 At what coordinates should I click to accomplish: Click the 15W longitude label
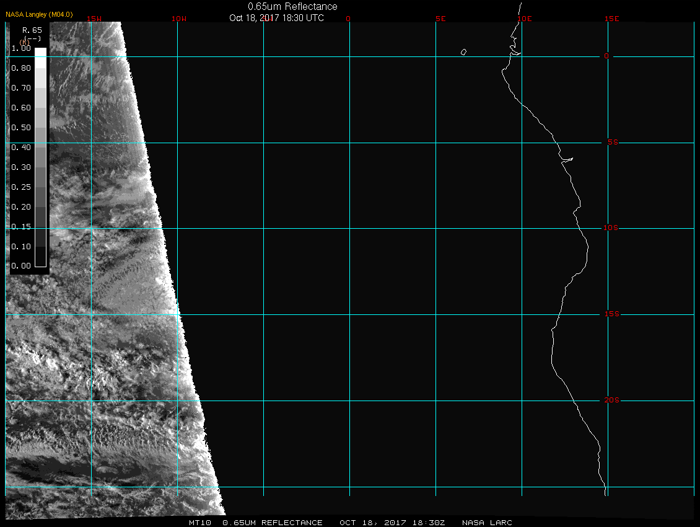click(x=94, y=19)
